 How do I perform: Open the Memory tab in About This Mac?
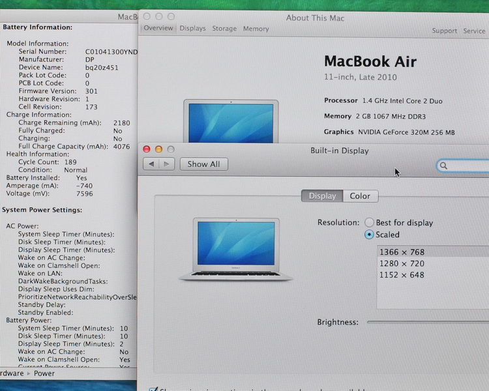pos(256,29)
